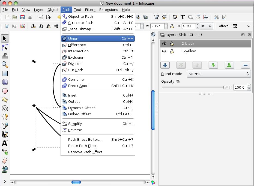Screen dimensions: 254x186
Task: Open Inkscape Preferences icon
Action: pos(217,17)
